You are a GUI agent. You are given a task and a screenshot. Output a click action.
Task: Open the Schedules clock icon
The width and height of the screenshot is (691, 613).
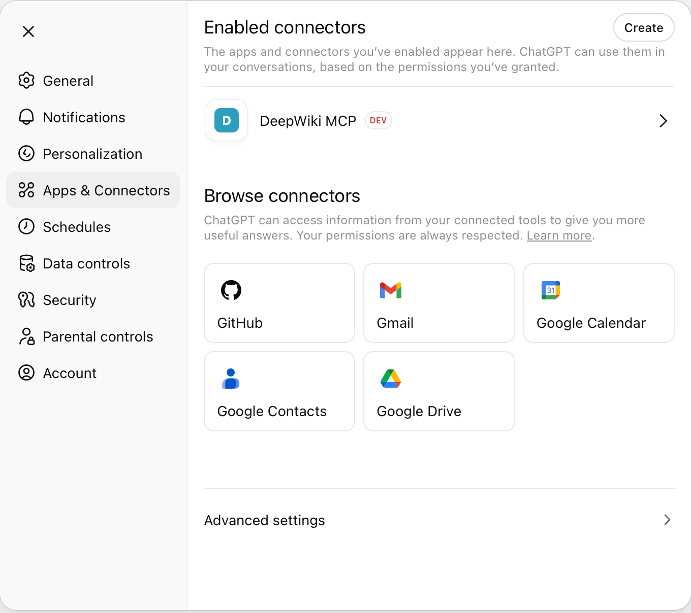(x=26, y=227)
